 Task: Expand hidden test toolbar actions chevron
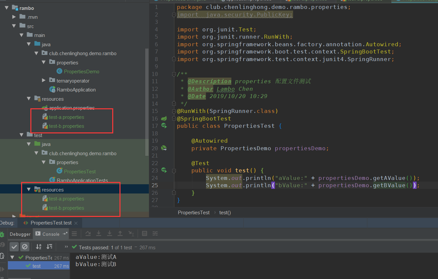point(66,247)
